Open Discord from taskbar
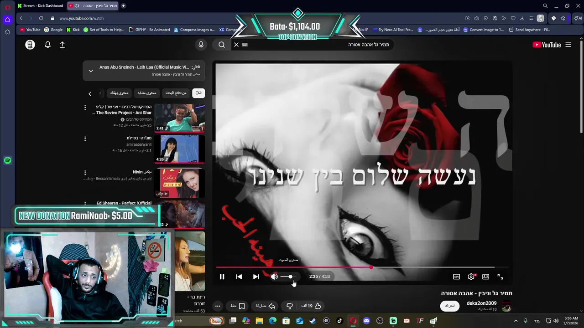 (x=366, y=321)
